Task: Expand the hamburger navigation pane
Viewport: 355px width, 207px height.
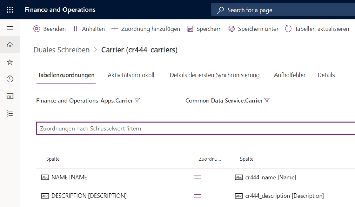Action: pos(10,28)
